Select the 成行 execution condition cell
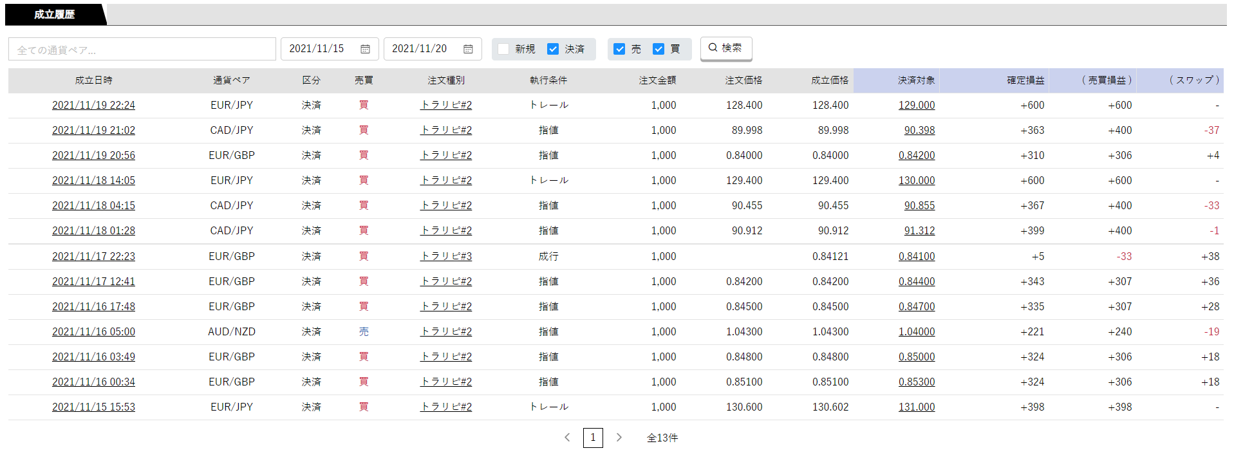The width and height of the screenshot is (1234, 455). pos(548,256)
